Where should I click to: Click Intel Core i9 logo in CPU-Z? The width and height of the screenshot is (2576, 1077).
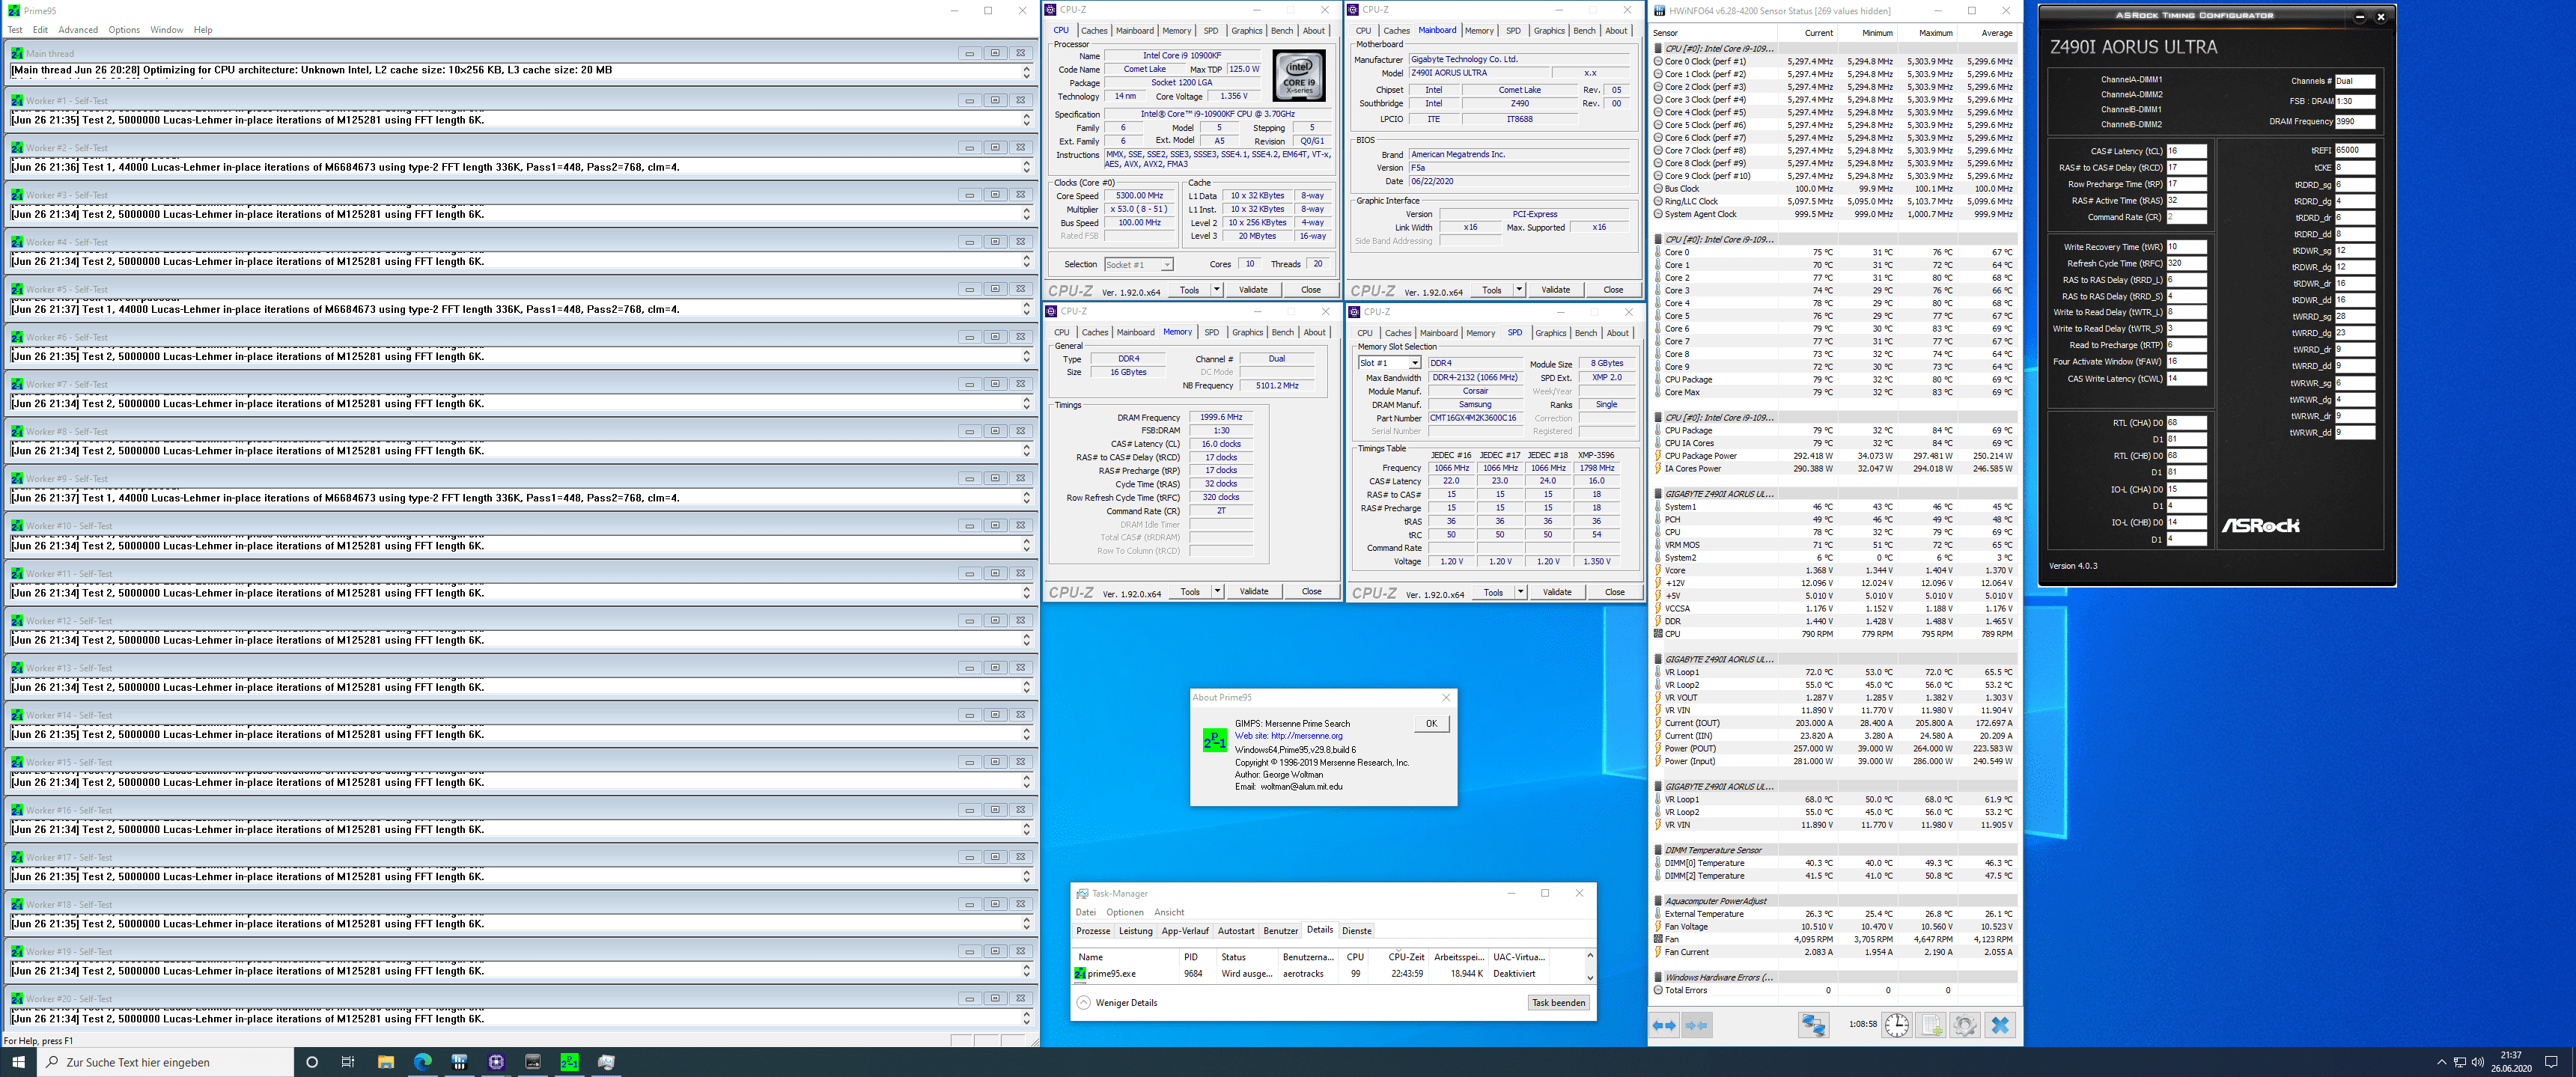1299,75
